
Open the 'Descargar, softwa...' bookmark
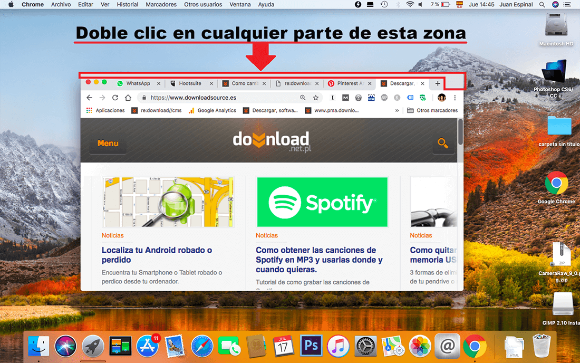pyautogui.click(x=270, y=110)
